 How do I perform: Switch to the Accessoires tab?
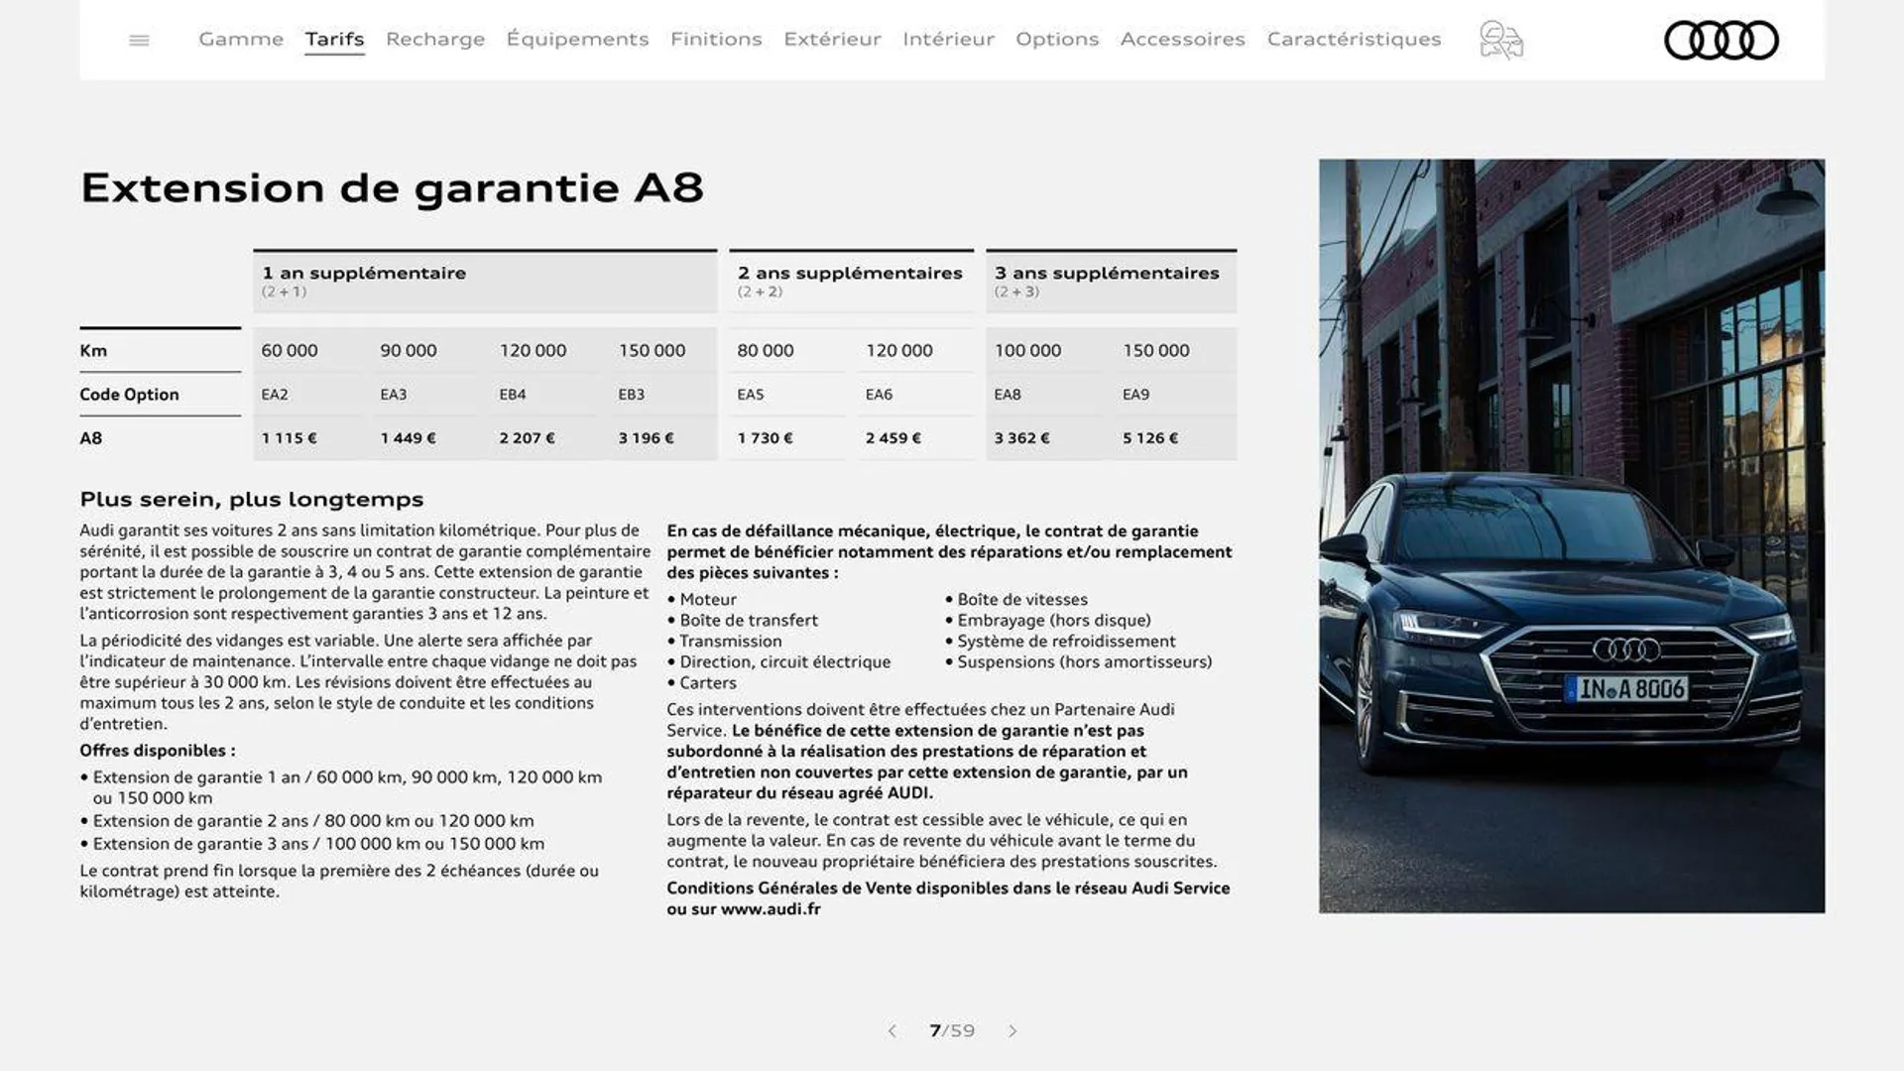click(x=1182, y=39)
